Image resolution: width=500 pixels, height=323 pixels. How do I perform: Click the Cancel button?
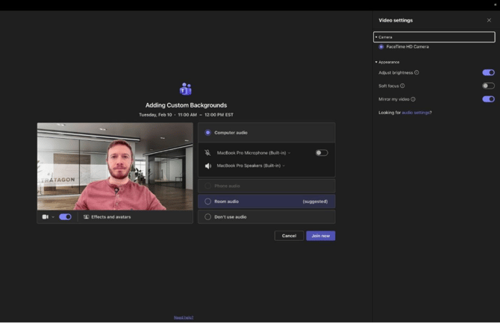tap(289, 236)
